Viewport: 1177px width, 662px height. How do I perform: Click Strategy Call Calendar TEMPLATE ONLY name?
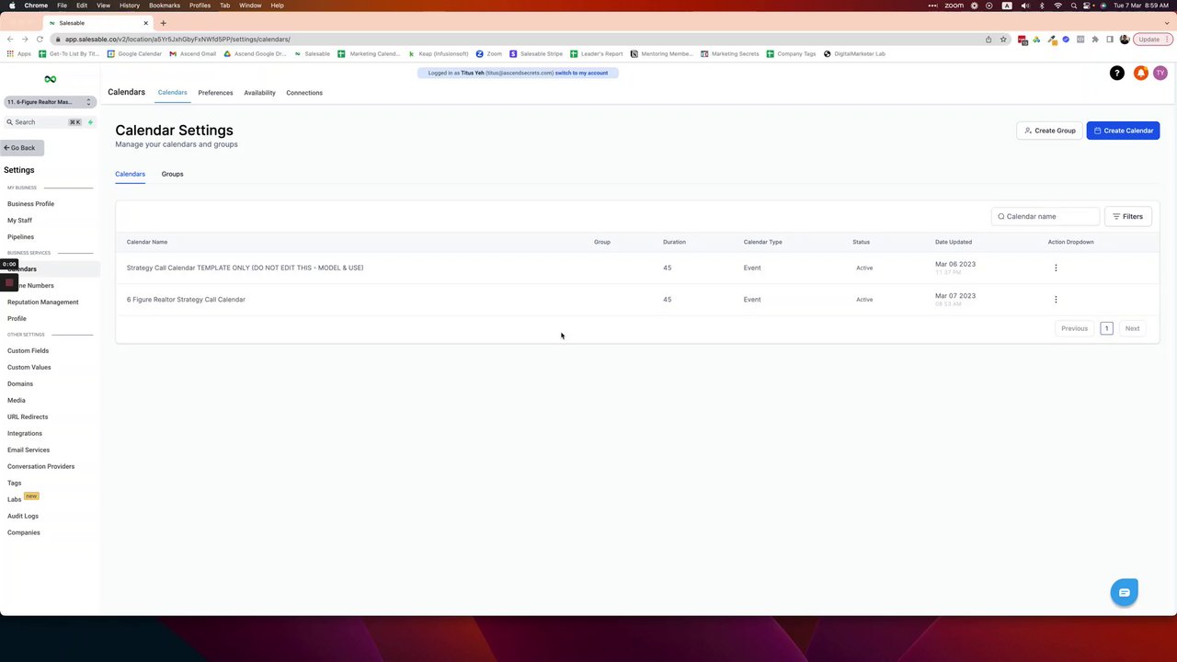[x=245, y=268]
